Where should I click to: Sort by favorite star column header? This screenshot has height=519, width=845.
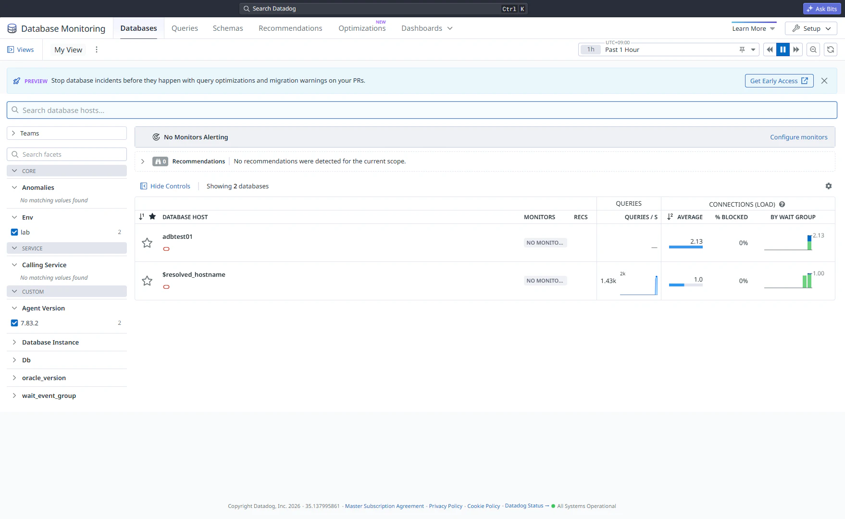pyautogui.click(x=152, y=217)
